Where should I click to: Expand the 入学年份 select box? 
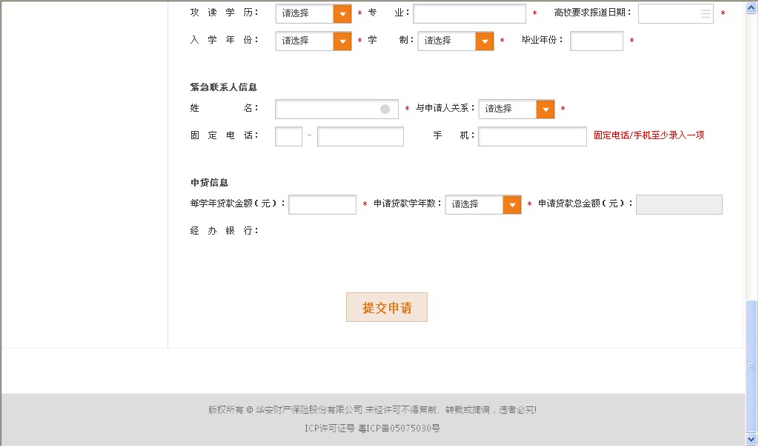click(x=313, y=41)
